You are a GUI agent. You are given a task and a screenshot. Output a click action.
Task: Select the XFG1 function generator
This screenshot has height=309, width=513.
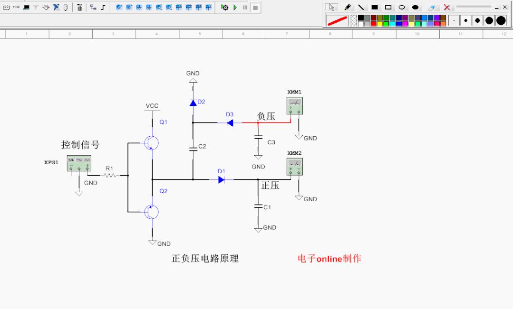(x=79, y=163)
